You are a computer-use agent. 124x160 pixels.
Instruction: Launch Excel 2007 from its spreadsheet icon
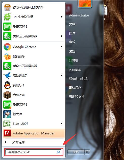pos(7,124)
